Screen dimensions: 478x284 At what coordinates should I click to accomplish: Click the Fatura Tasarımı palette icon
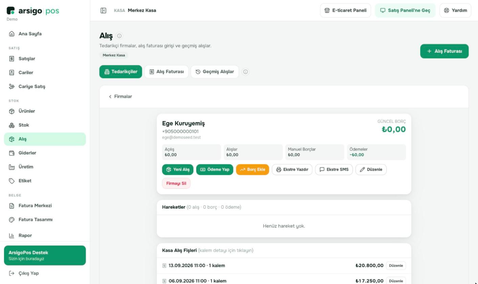pos(12,220)
